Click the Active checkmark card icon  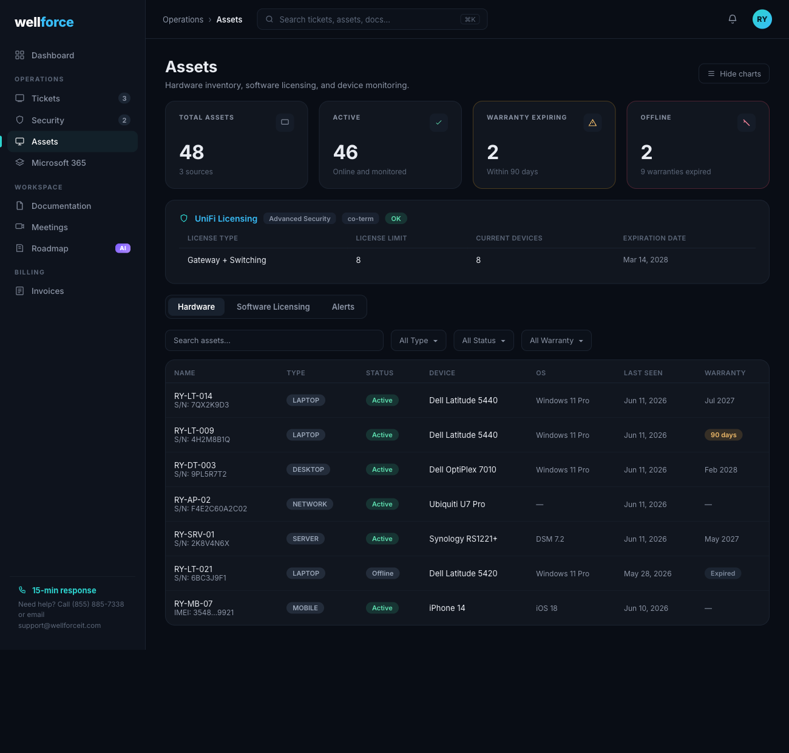tap(439, 122)
